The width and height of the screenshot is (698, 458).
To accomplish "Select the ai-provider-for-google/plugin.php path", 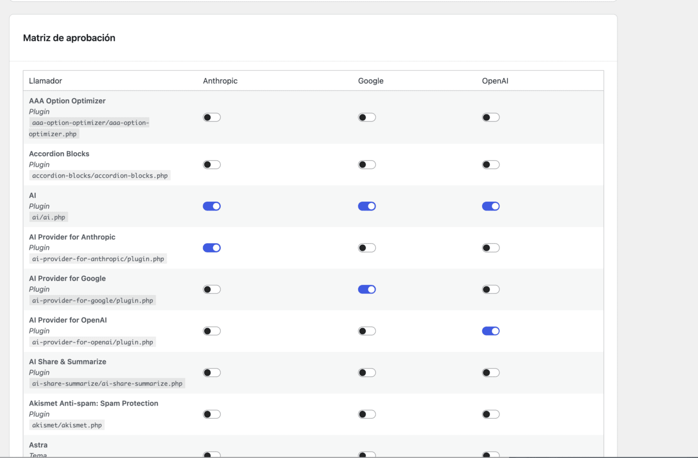I will click(x=92, y=300).
